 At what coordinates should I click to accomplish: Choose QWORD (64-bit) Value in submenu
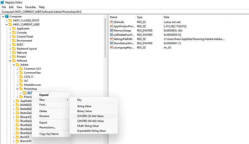tap(94, 121)
